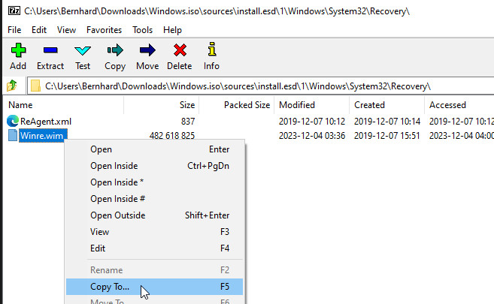The image size is (494, 304).
Task: Click the blue Extract minus icon
Action: (50, 51)
